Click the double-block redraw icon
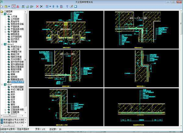183x133 pixels. tap(32, 6)
